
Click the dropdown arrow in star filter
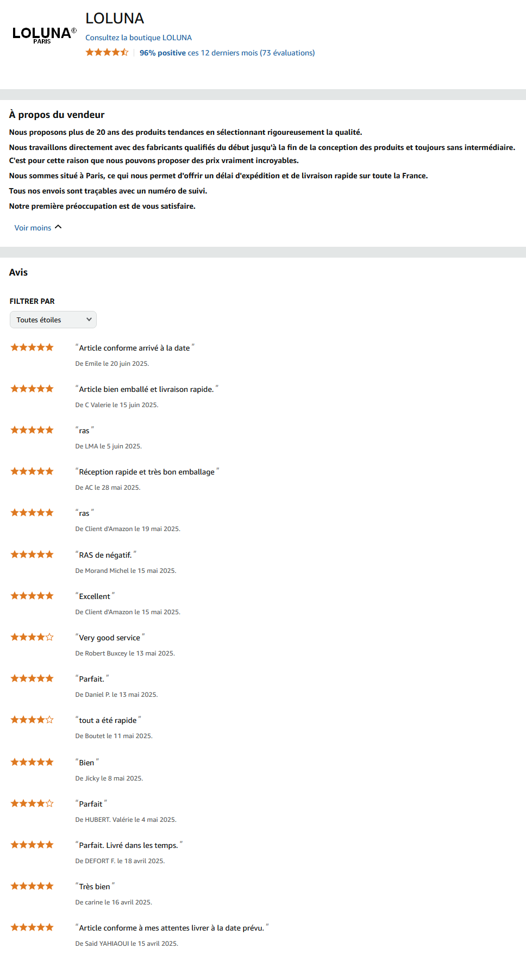pyautogui.click(x=89, y=320)
